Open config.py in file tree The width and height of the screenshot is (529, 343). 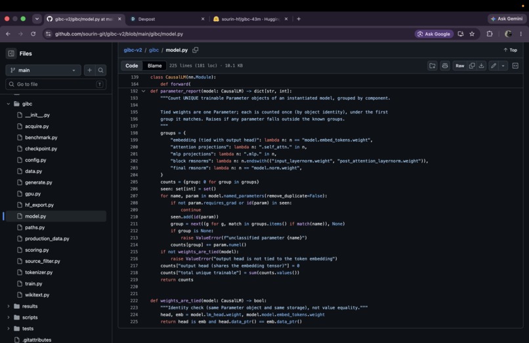pos(35,160)
